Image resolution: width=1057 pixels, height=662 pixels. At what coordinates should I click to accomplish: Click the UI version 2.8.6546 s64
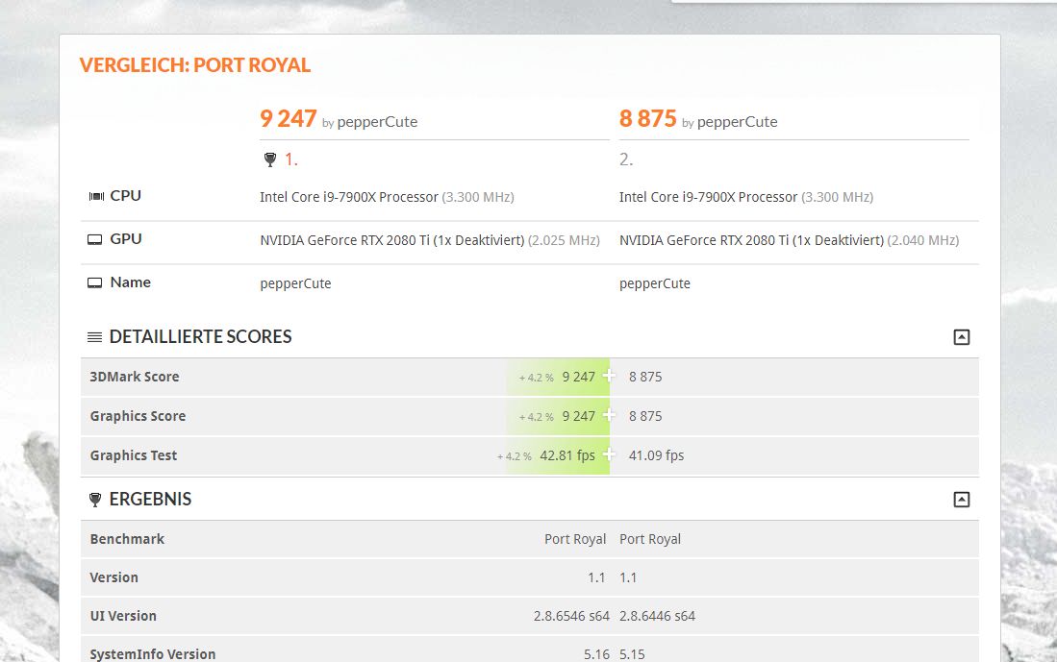[x=571, y=616]
